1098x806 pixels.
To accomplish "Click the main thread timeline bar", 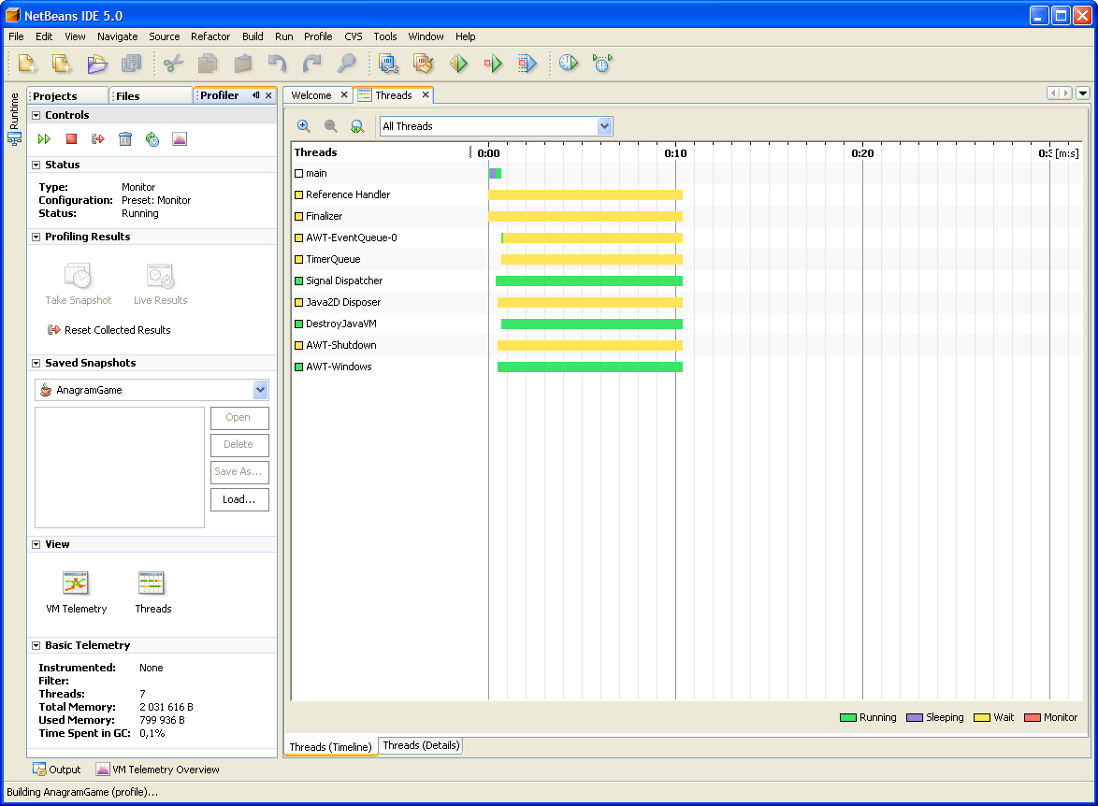I will [495, 173].
